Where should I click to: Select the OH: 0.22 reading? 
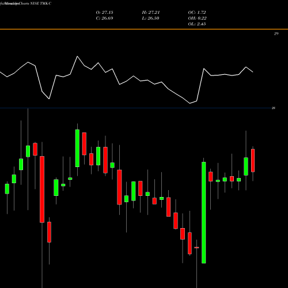pos(197,18)
